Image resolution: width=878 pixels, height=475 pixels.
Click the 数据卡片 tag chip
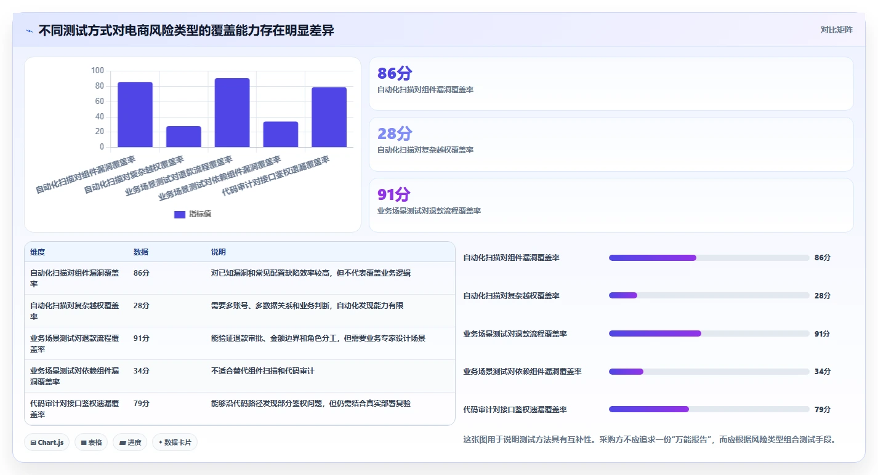coord(175,442)
